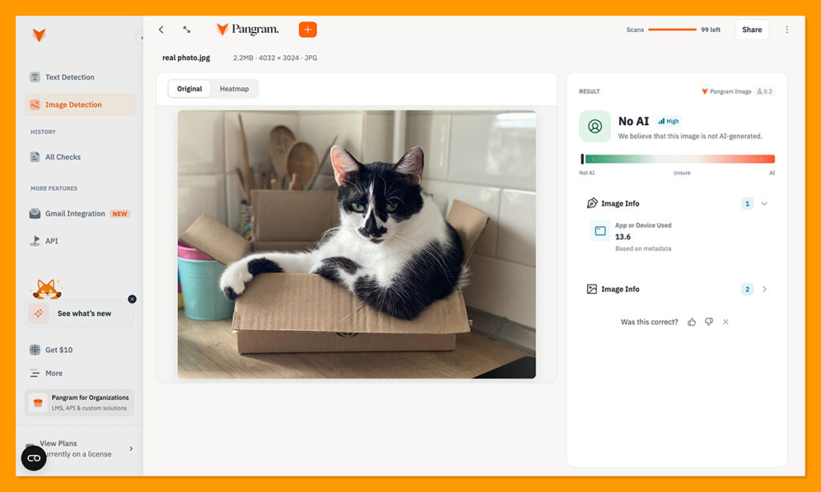This screenshot has height=492, width=821.
Task: Open Text Detection
Action: coord(79,78)
